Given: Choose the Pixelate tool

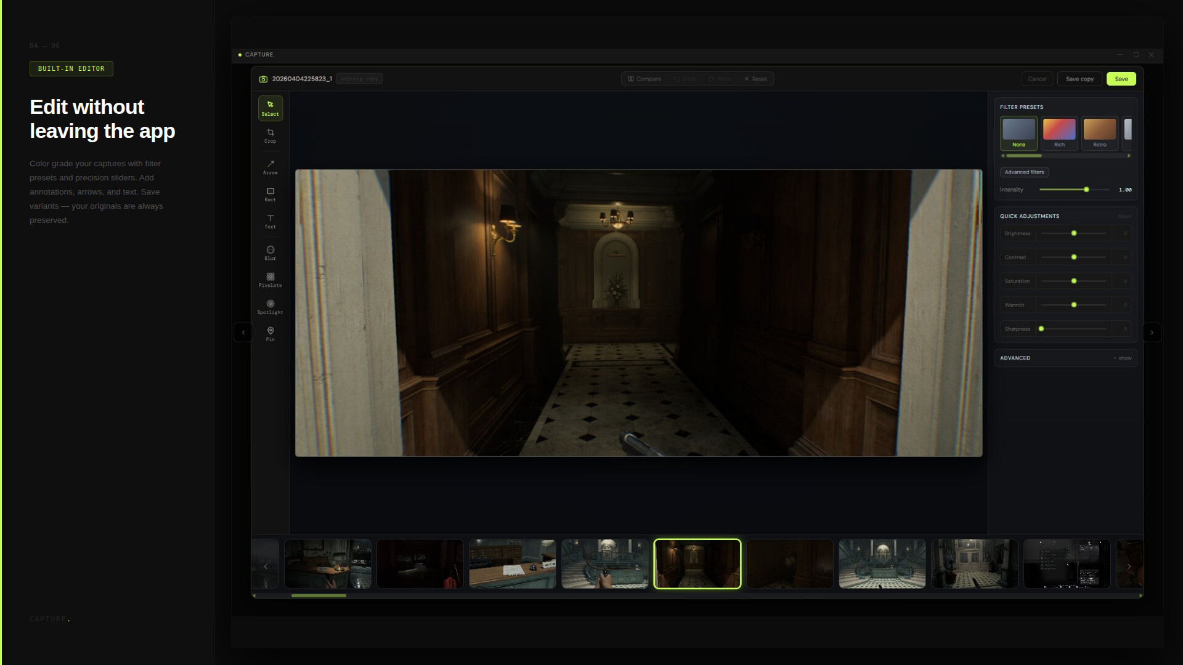Looking at the screenshot, I should pos(270,280).
